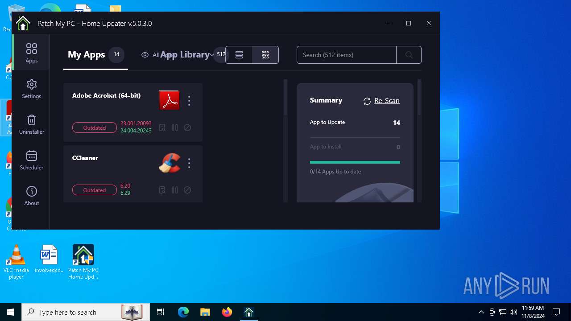571x321 pixels.
Task: Click CCleaner's block/ignore icon
Action: 187,190
